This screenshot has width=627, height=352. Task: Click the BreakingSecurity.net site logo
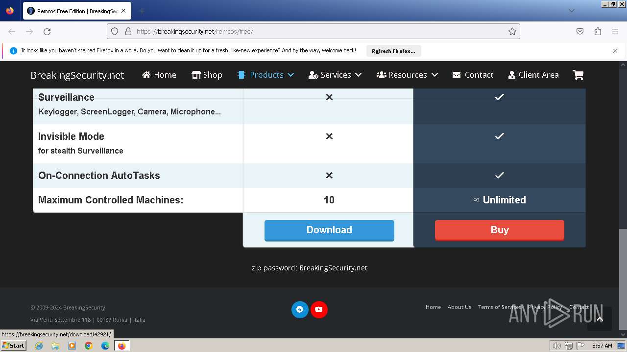tap(77, 75)
